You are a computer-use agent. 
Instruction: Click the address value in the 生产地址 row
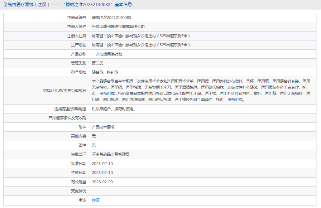pyautogui.click(x=140, y=45)
